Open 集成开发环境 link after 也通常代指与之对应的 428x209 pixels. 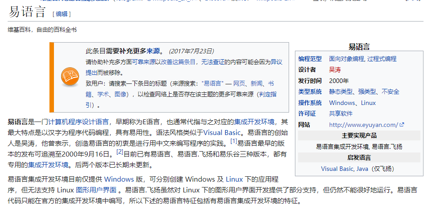254,122
